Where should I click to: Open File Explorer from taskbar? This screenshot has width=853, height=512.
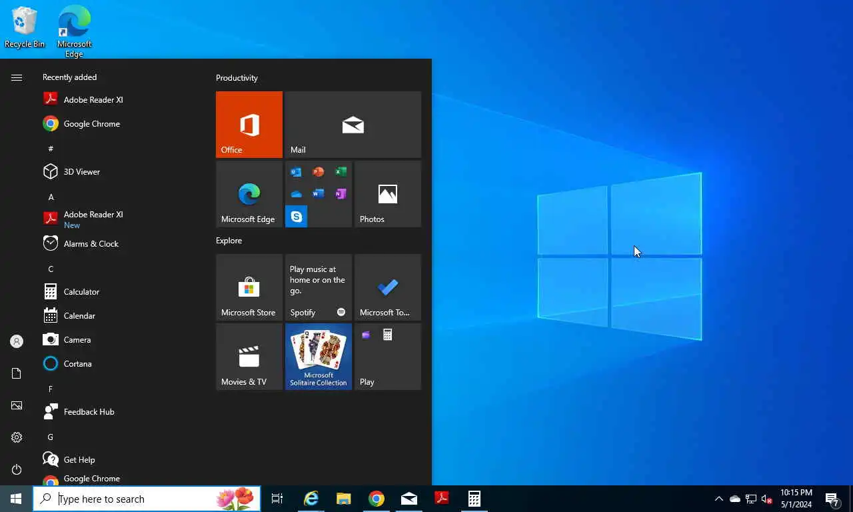point(344,499)
